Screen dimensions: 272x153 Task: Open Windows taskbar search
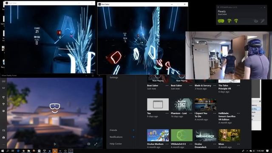point(8,151)
